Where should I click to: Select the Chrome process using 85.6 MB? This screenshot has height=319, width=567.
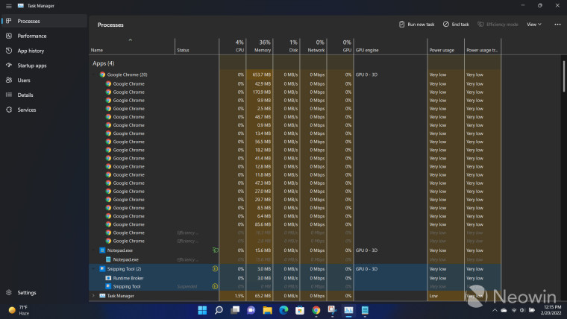pyautogui.click(x=295, y=224)
